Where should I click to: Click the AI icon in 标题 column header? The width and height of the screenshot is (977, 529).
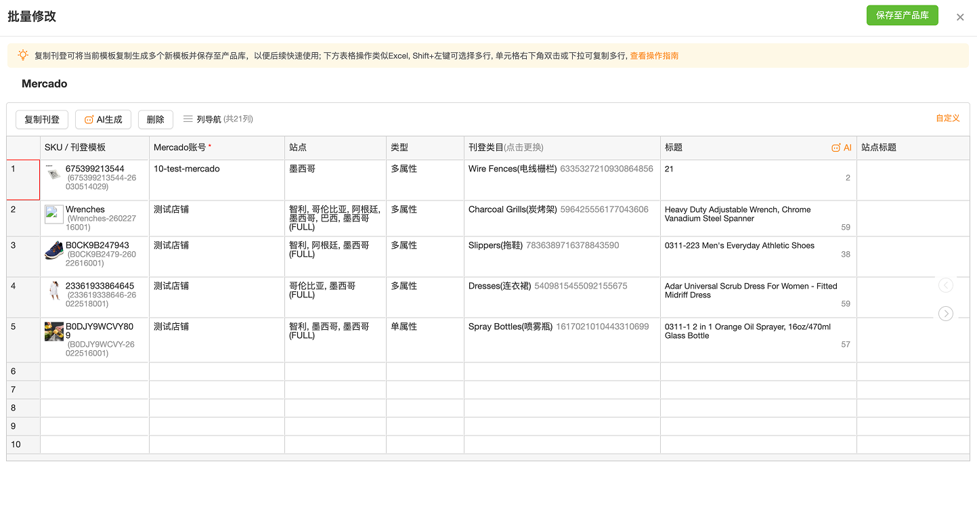[x=842, y=148]
